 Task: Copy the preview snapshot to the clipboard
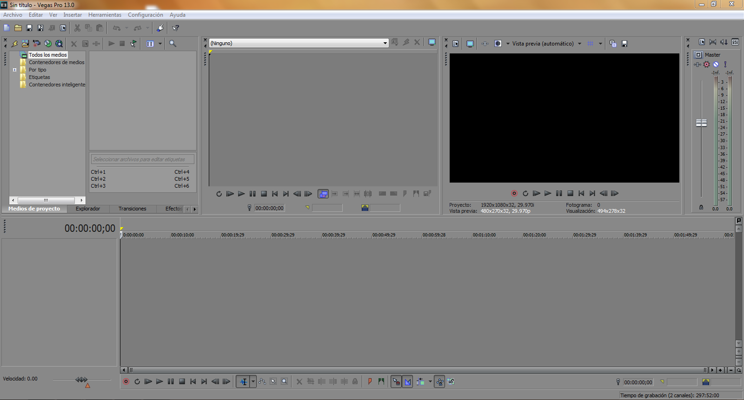click(x=613, y=44)
